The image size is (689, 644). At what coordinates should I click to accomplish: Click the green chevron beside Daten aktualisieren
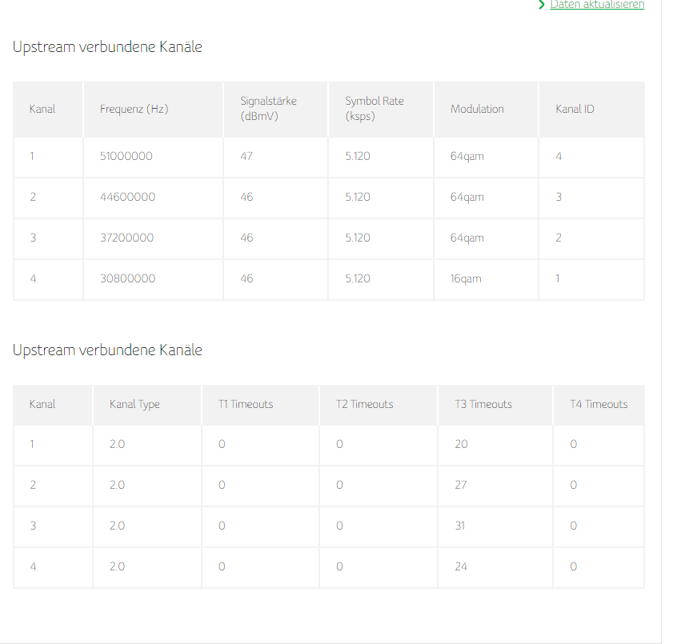tap(543, 5)
